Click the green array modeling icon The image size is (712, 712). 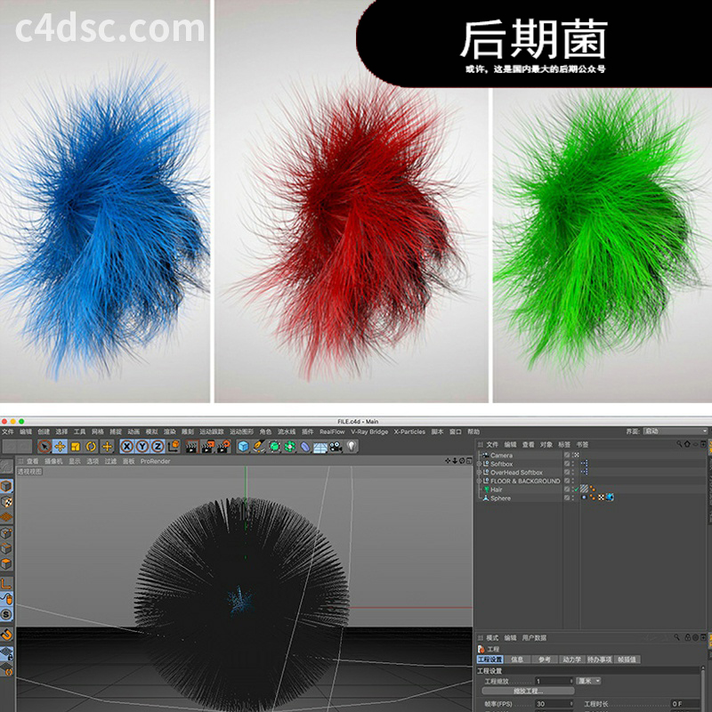tap(290, 447)
